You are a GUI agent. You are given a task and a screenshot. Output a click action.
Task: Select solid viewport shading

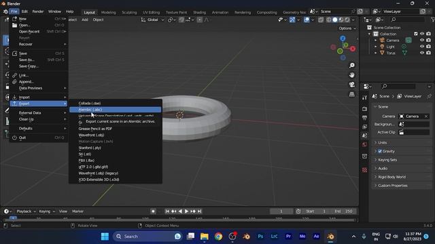click(x=335, y=20)
